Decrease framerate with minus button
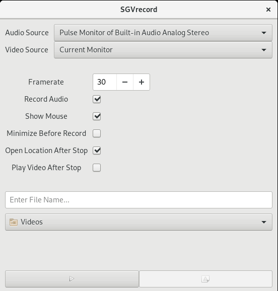This screenshot has width=278, height=291. pos(125,82)
